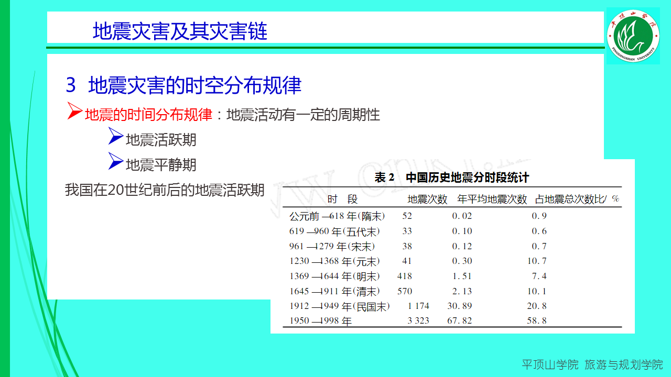Pick the percentage value 20.8
The image size is (671, 377).
[537, 306]
